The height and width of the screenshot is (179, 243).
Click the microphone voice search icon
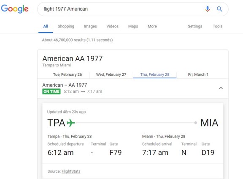208,9
